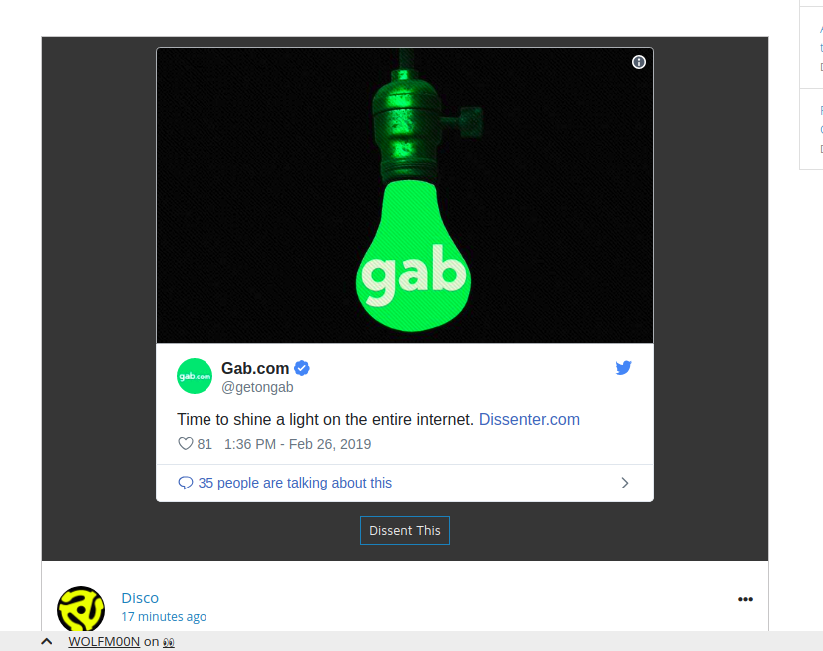Open the green gab light bulb image
823x651 pixels.
click(405, 195)
